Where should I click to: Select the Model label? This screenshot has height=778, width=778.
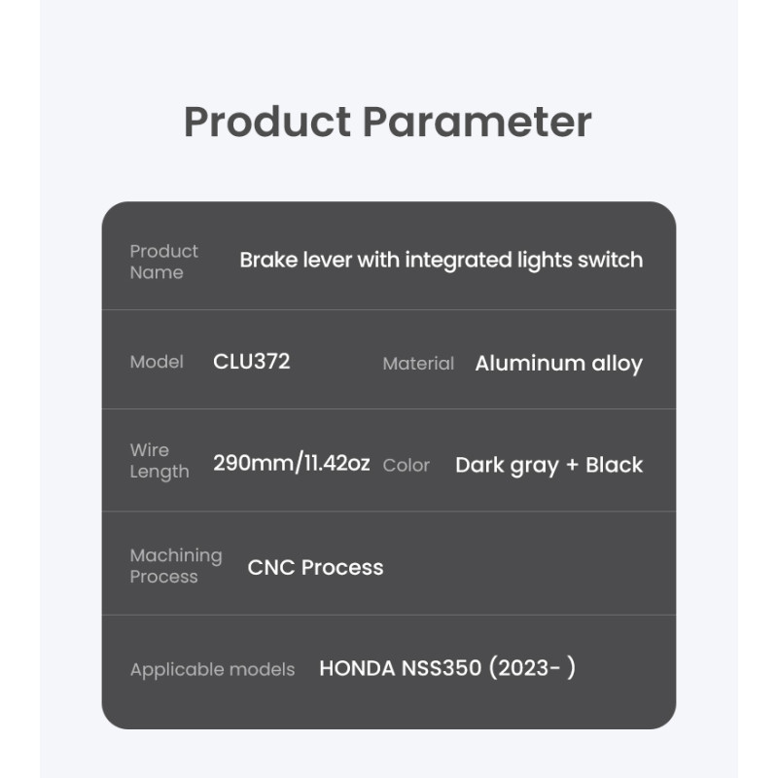coord(157,362)
